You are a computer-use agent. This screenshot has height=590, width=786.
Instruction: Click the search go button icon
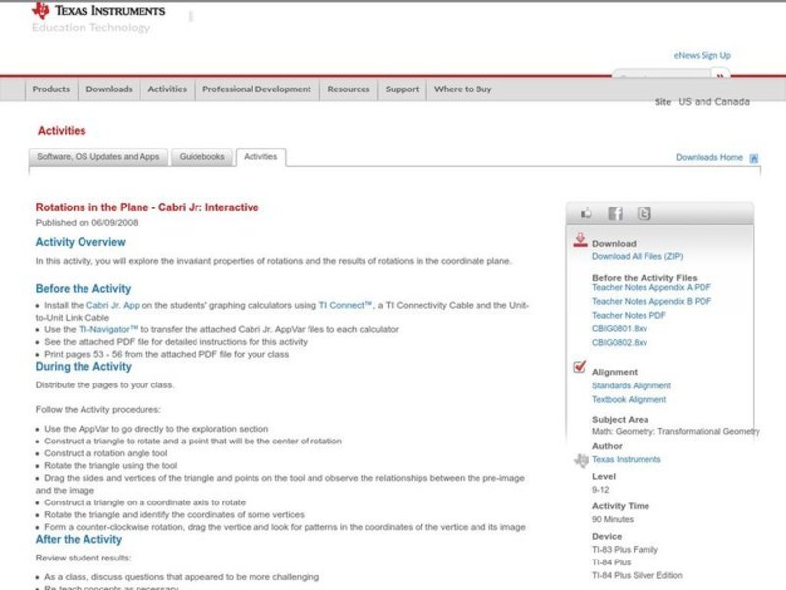coord(721,77)
